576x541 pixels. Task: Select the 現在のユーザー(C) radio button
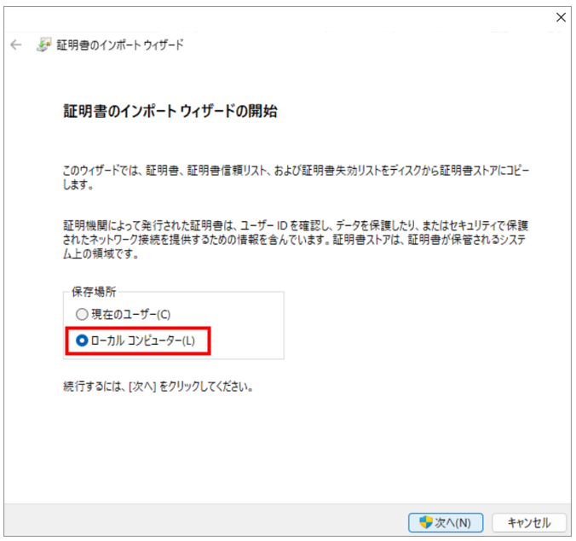82,314
